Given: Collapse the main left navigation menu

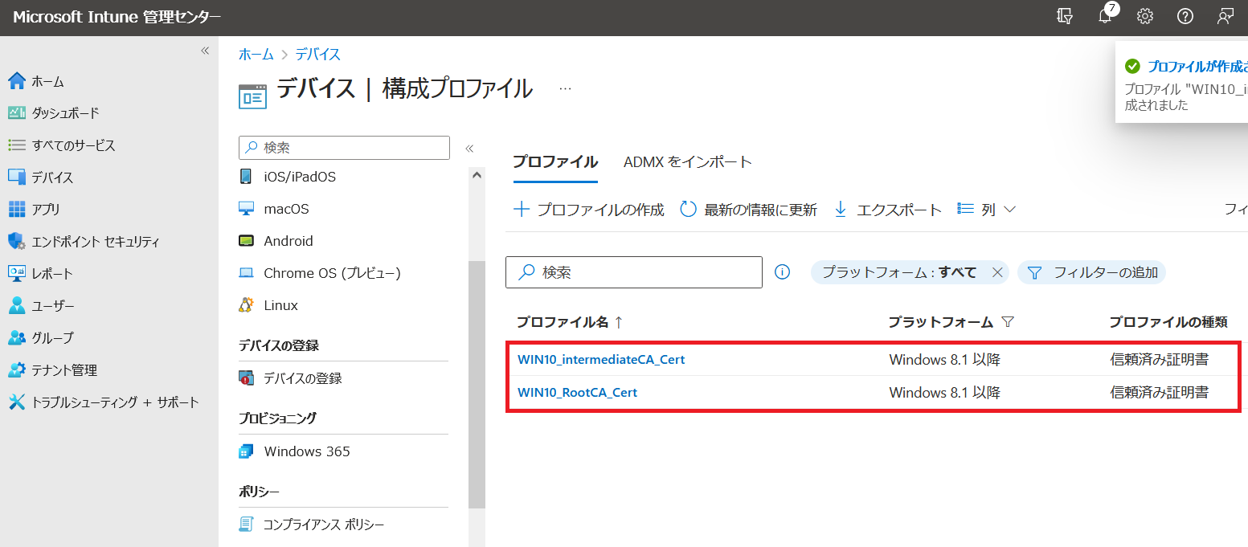Looking at the screenshot, I should (x=205, y=51).
